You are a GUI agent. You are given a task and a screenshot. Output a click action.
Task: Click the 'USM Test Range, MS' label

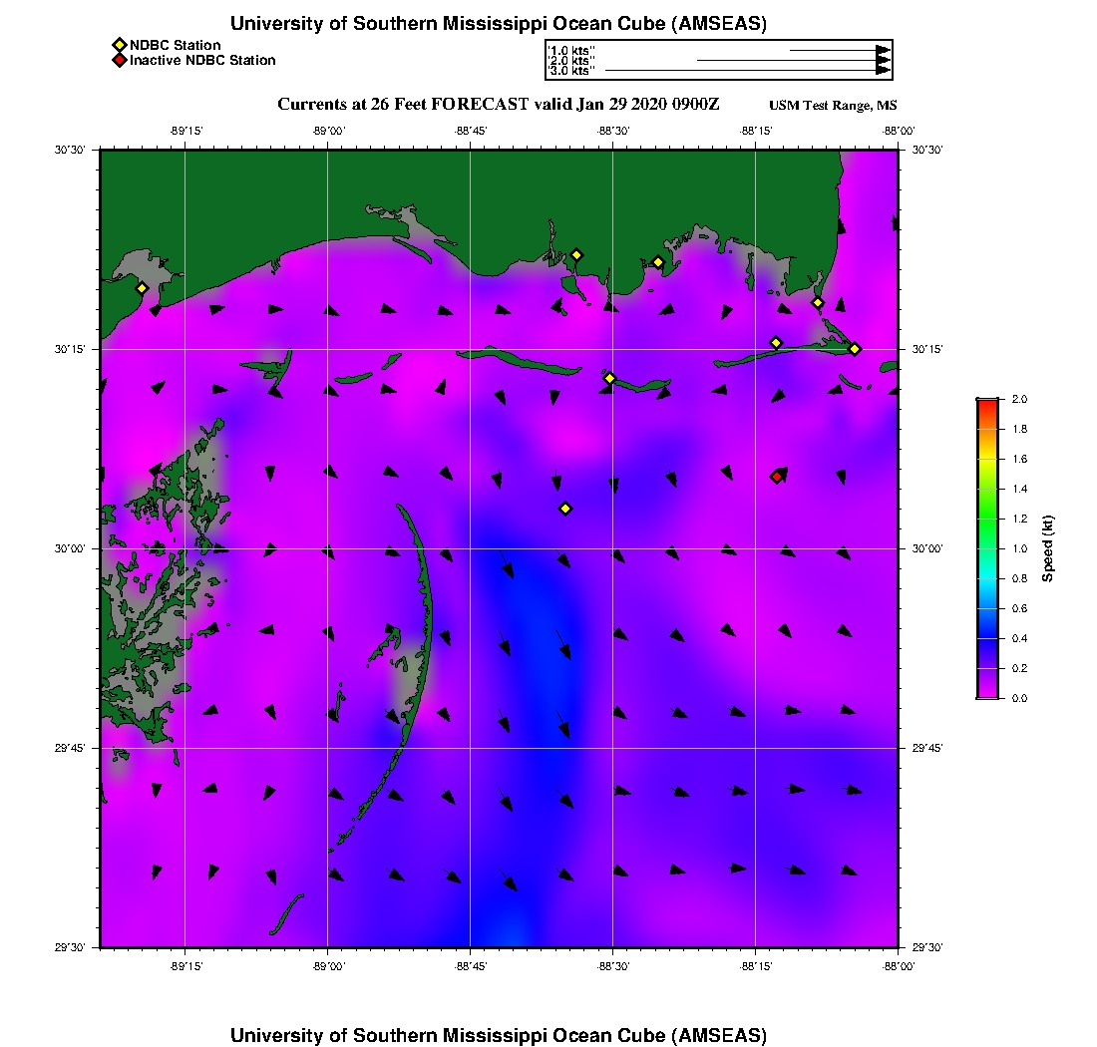tap(833, 106)
